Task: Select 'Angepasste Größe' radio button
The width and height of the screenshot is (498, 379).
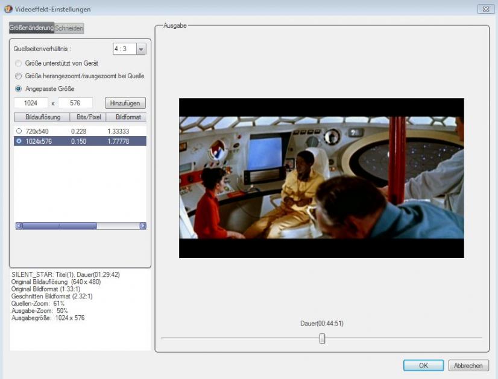Action: click(19, 88)
